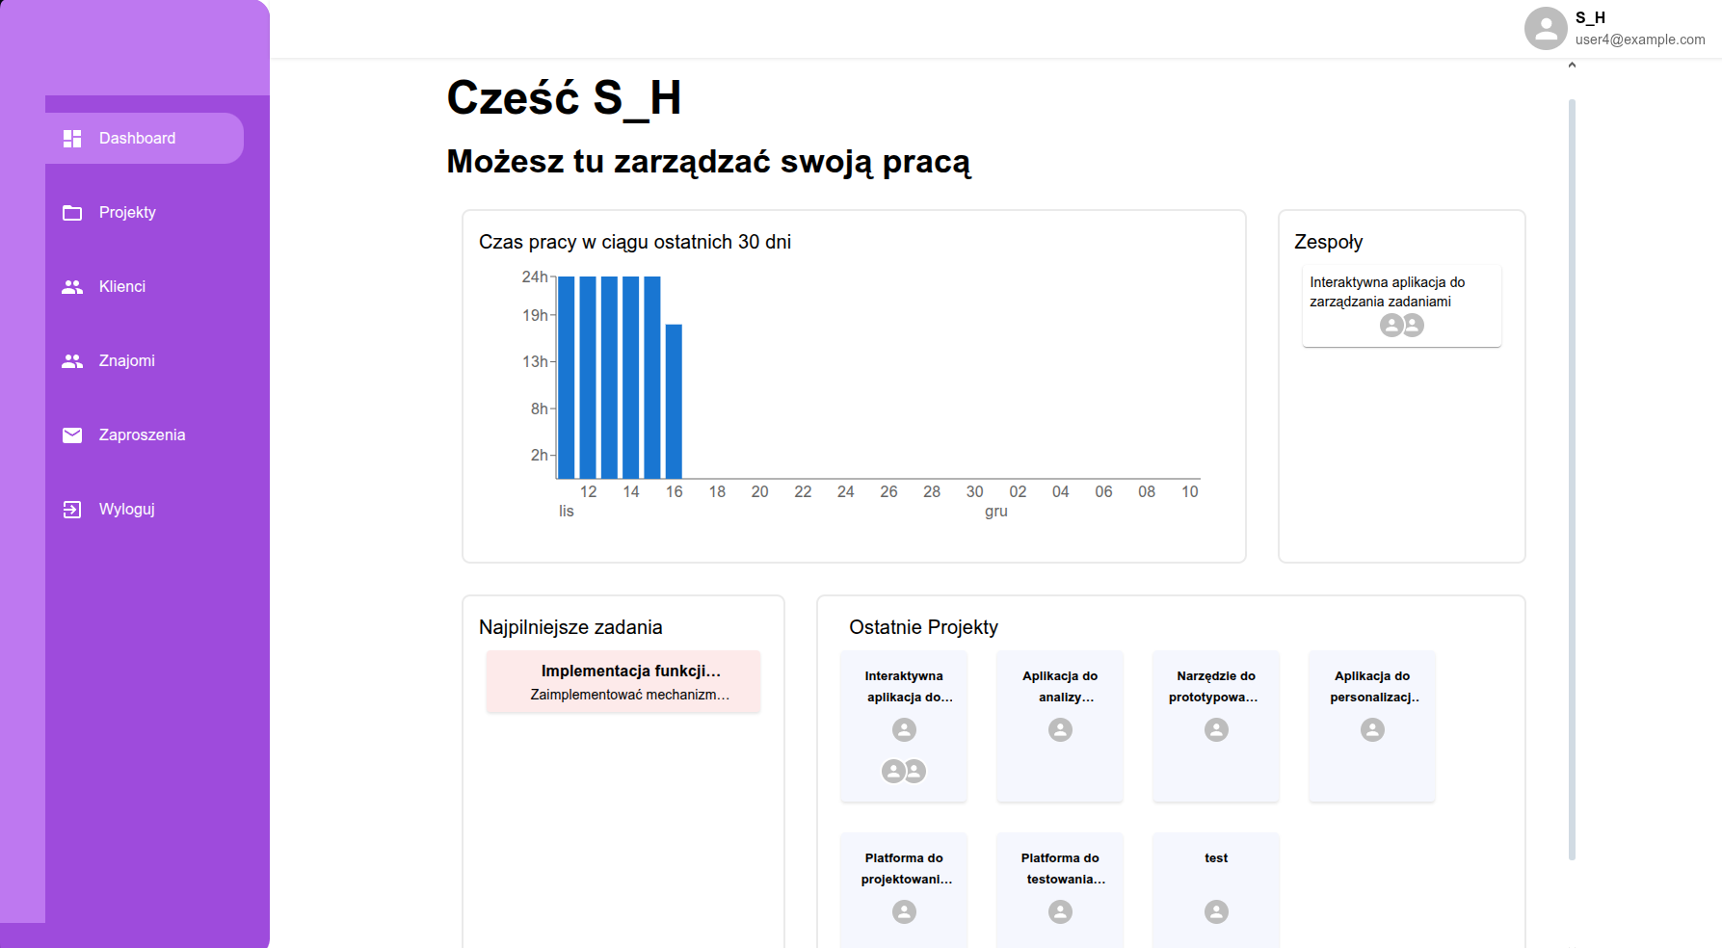Open the Implementacja funkcji urgent task

pos(623,682)
